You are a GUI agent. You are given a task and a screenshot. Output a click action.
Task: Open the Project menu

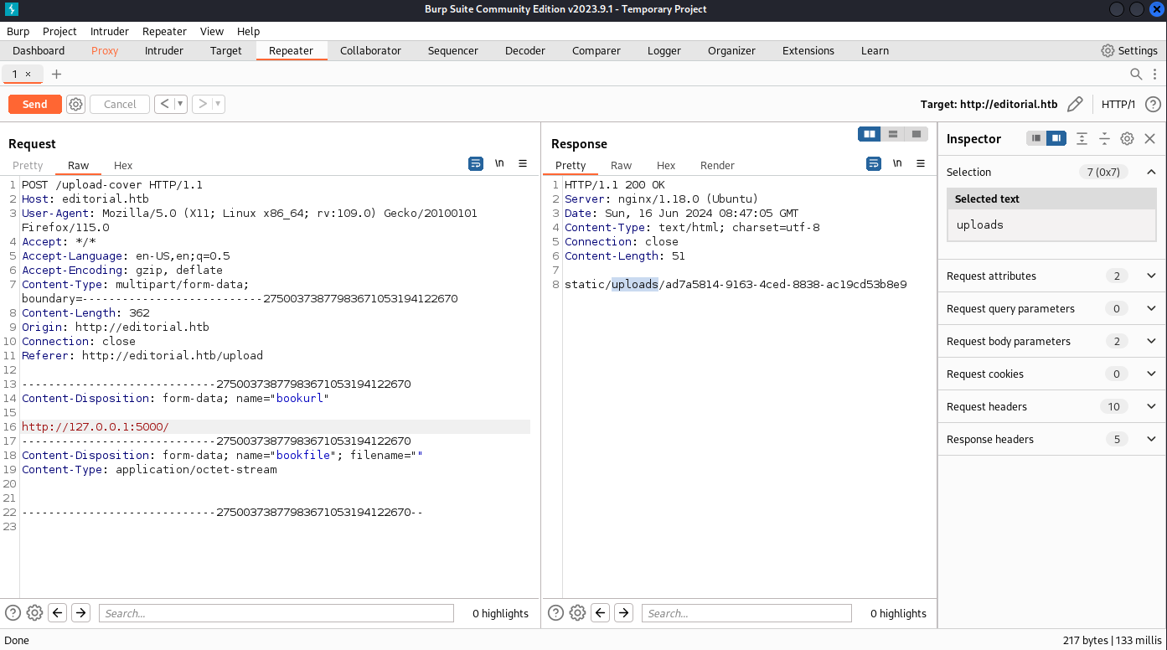tap(59, 31)
